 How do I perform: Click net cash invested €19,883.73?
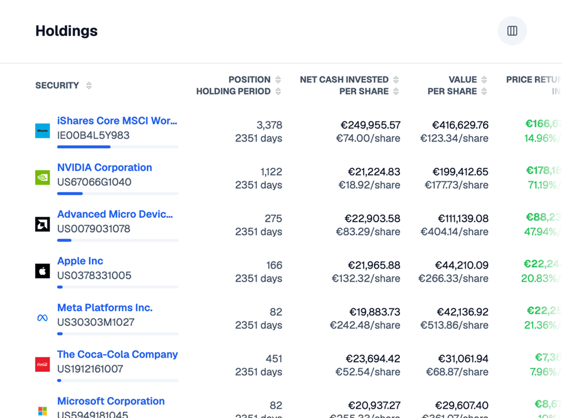[375, 312]
